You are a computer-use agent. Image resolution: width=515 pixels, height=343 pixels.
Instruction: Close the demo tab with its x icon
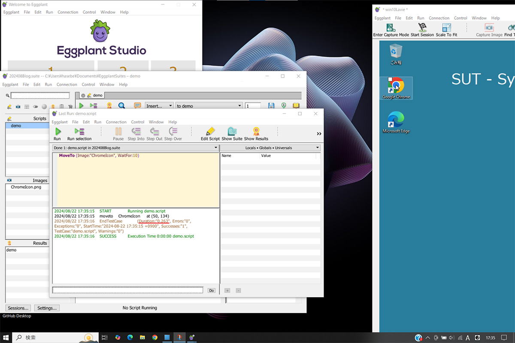coord(83,96)
